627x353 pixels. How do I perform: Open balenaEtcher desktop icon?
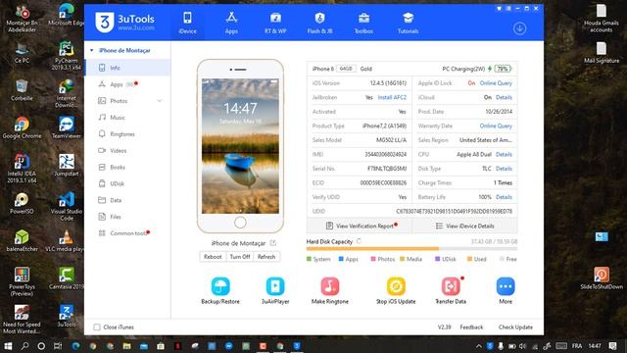pos(22,241)
